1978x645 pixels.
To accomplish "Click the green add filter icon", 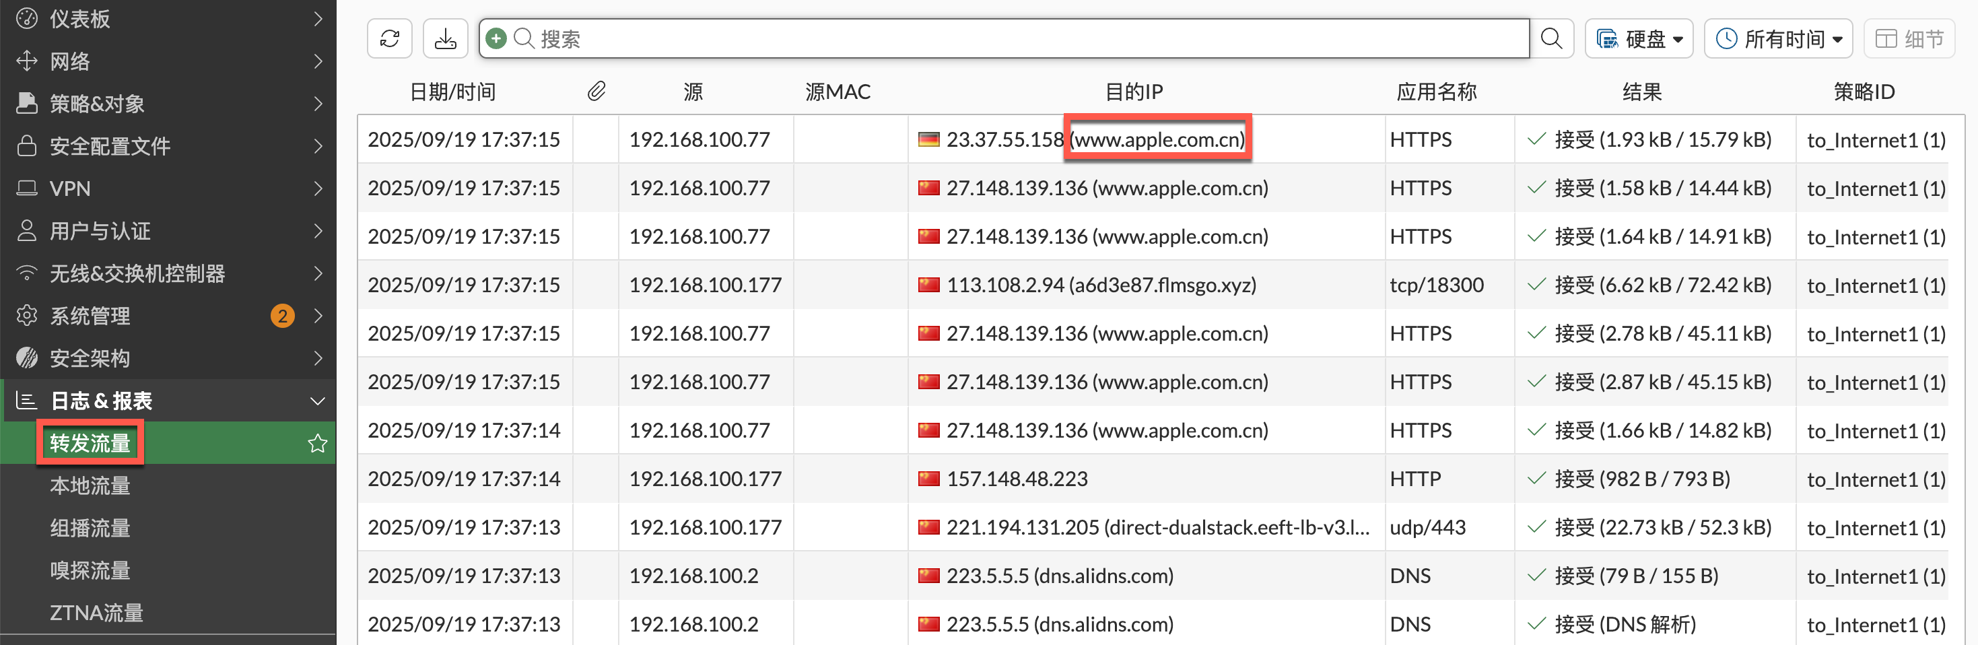I will pyautogui.click(x=496, y=38).
